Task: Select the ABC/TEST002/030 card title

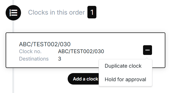Action: click(x=45, y=44)
